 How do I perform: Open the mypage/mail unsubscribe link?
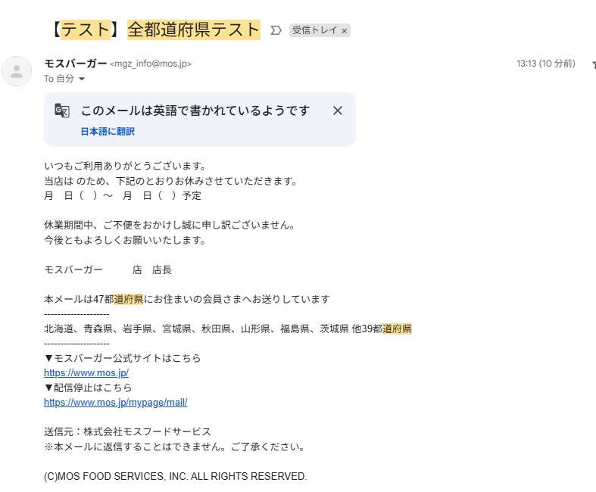(115, 403)
